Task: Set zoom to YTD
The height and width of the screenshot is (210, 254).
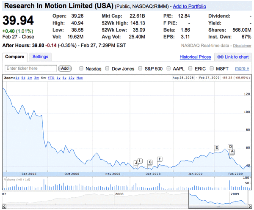Action: pos(51,78)
